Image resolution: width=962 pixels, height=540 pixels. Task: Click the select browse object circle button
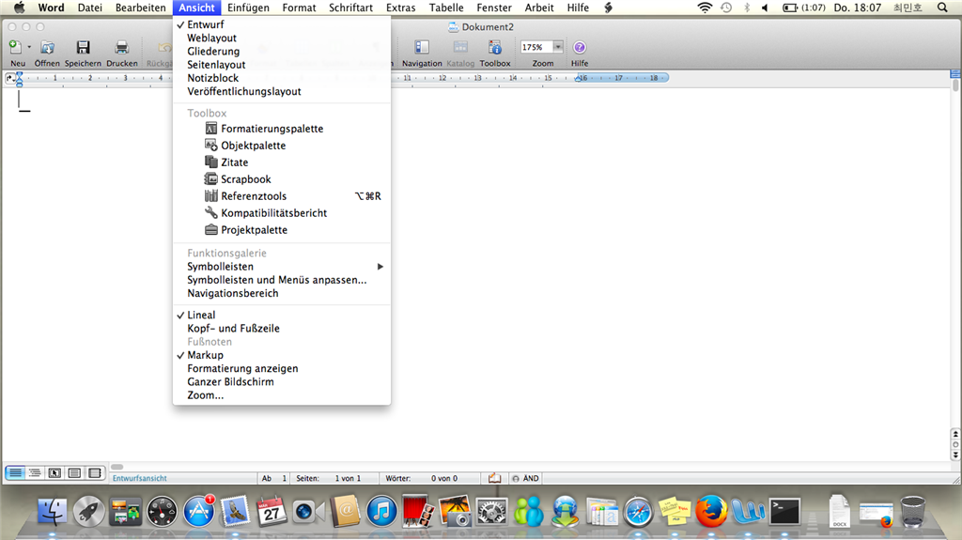pos(955,444)
